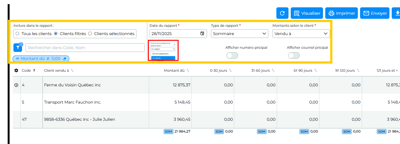Open the encaissements selon la date dropdown
Image resolution: width=400 pixels, height=144 pixels.
coord(163,49)
